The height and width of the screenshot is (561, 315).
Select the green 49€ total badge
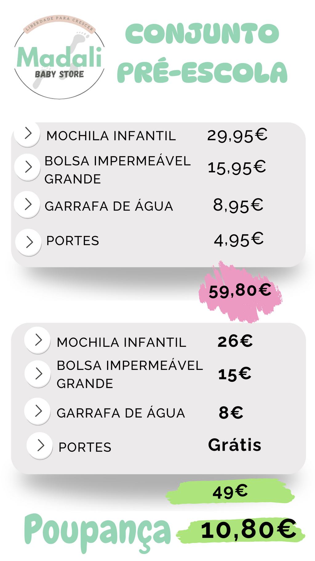[230, 492]
